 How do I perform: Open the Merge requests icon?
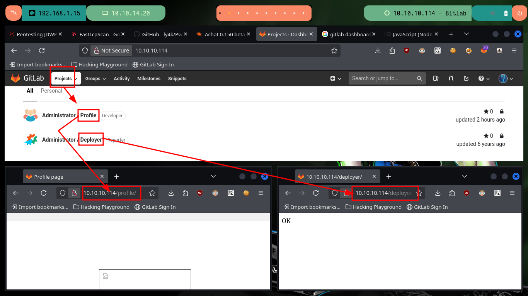[x=451, y=78]
